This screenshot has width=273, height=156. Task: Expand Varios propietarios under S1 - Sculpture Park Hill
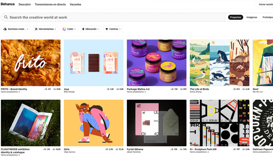pos(199,152)
